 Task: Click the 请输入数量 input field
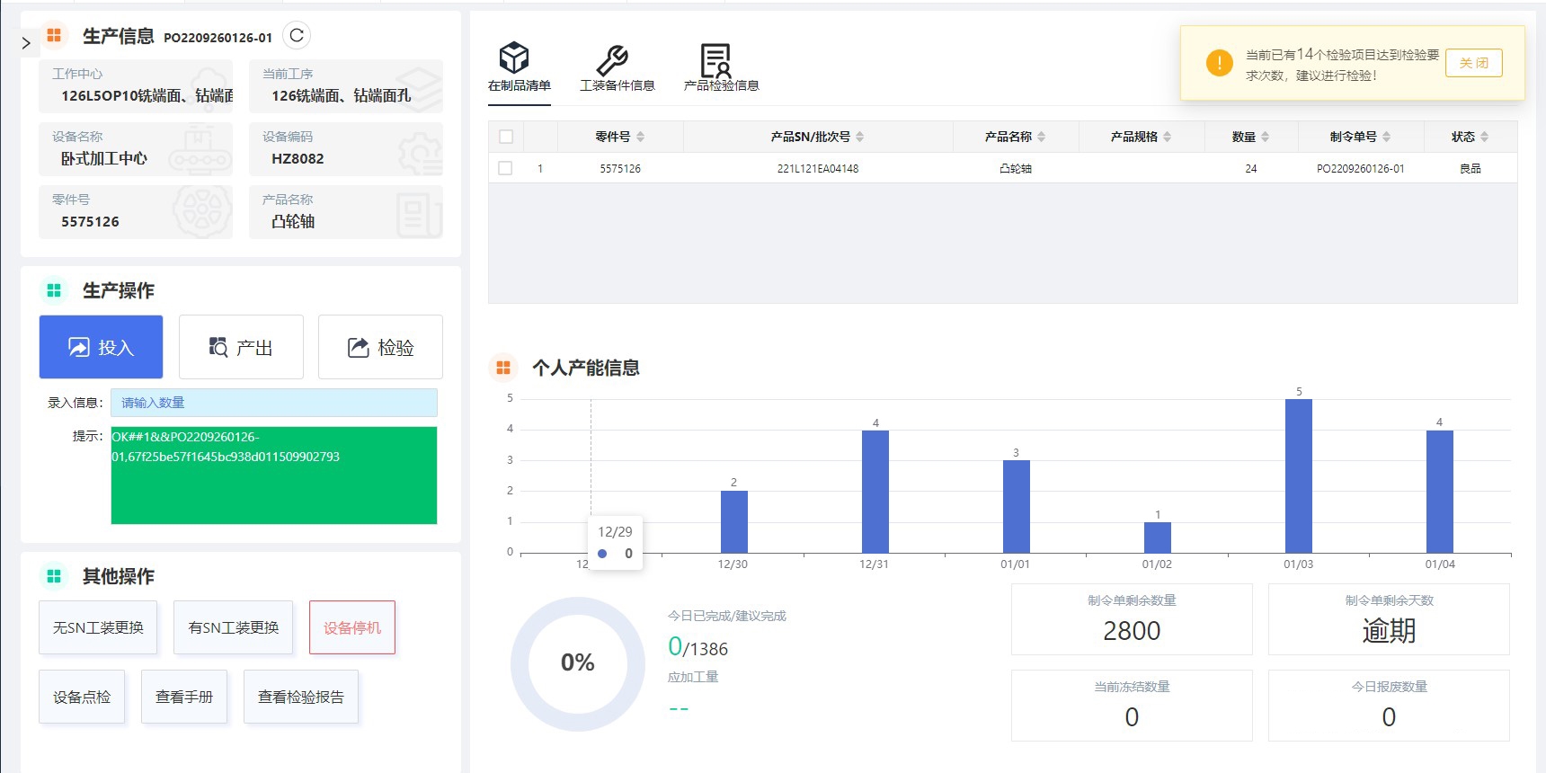tap(273, 403)
